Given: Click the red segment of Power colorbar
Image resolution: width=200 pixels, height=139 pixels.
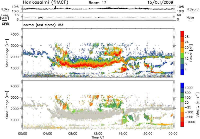Looking at the screenshot, I should pos(182,34).
